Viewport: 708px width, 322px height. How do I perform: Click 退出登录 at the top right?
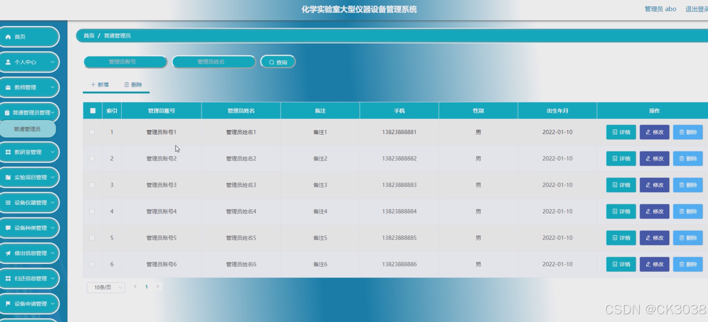pyautogui.click(x=696, y=9)
